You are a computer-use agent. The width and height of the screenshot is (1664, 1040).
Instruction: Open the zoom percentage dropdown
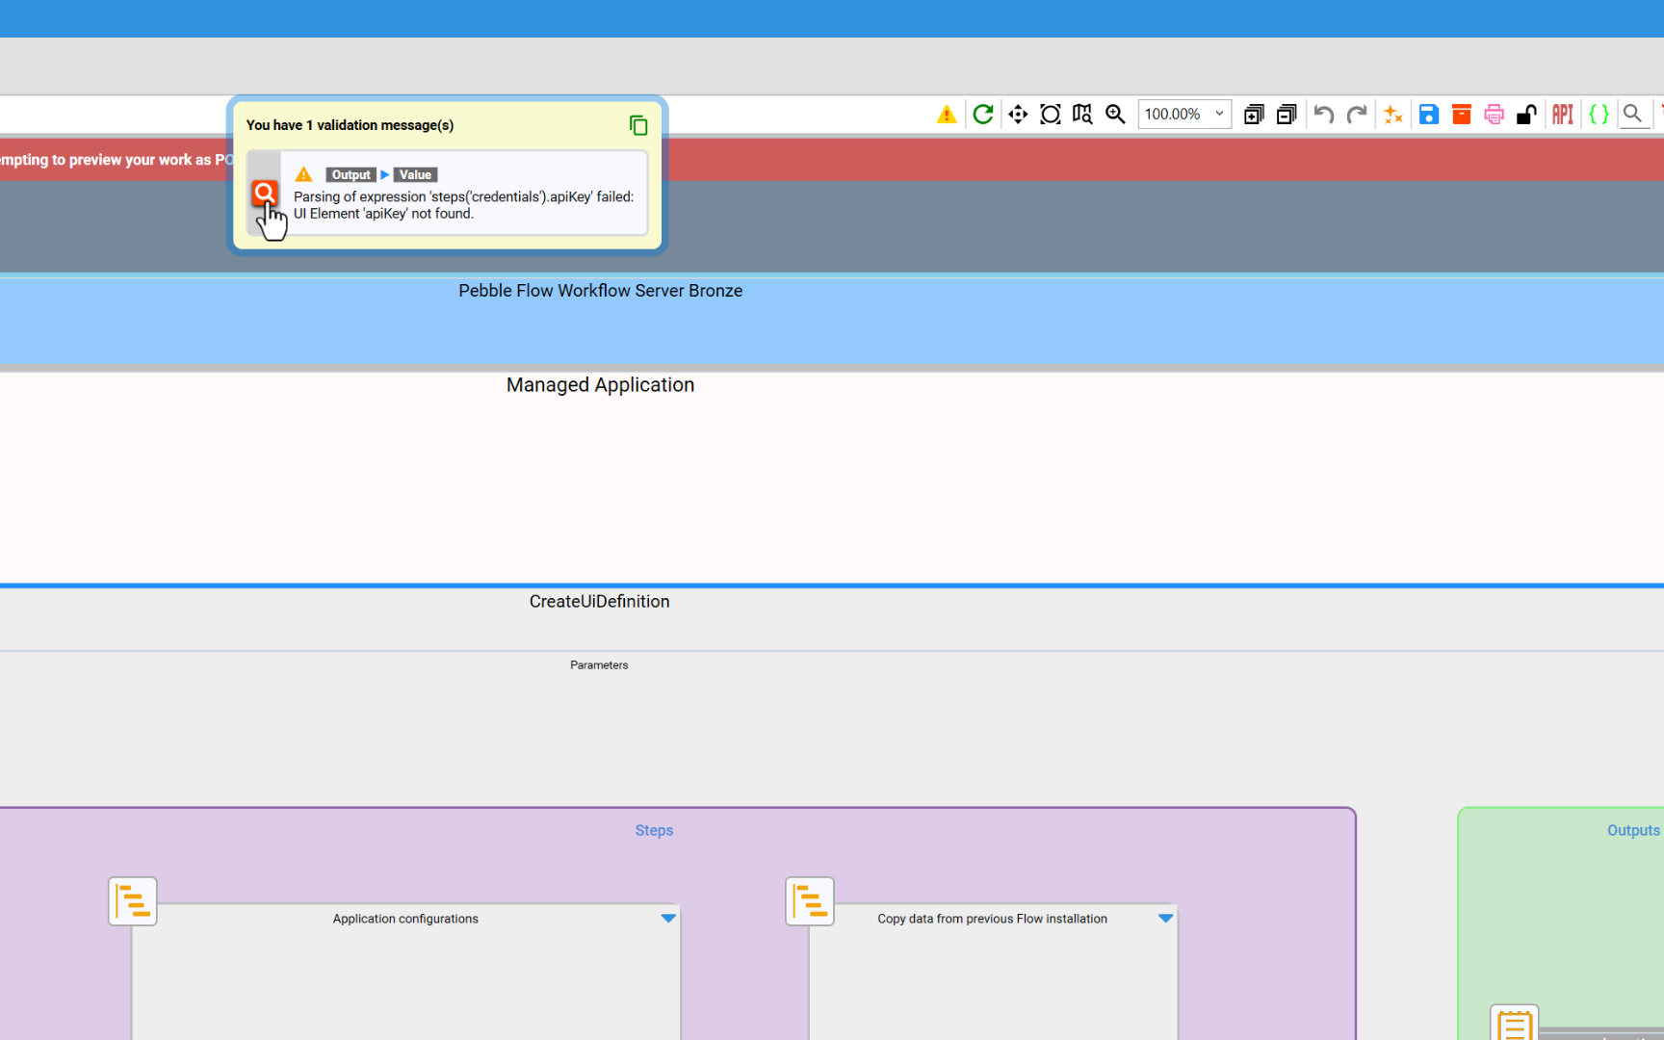pyautogui.click(x=1183, y=114)
